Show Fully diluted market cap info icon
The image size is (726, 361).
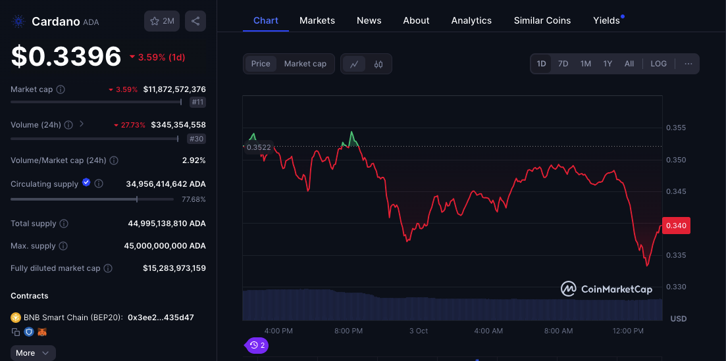(x=108, y=268)
